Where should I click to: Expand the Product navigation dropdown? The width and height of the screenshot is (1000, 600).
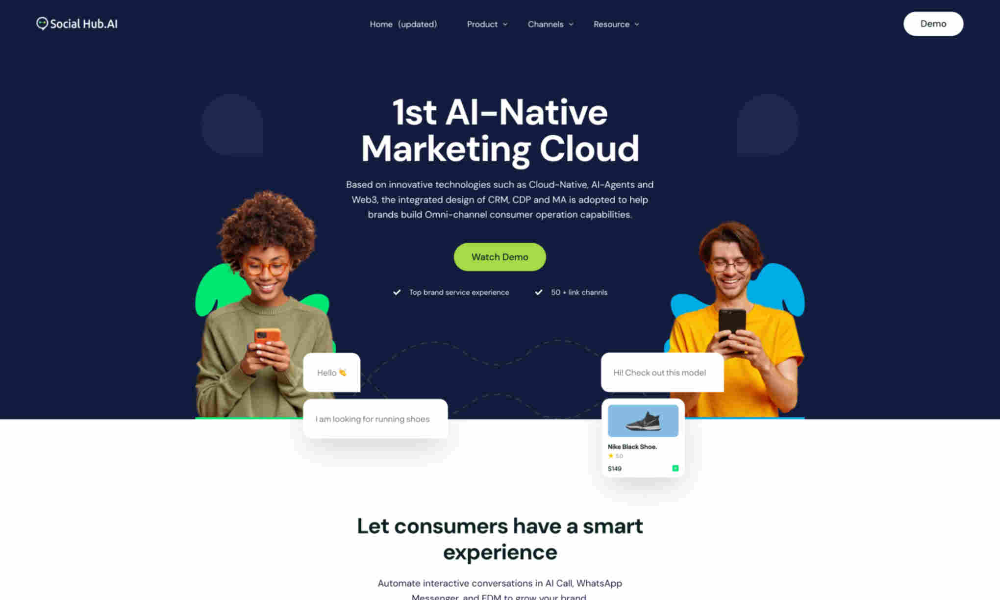point(486,24)
